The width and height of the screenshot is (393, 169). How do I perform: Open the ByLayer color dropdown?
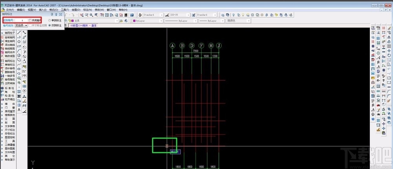[148, 21]
